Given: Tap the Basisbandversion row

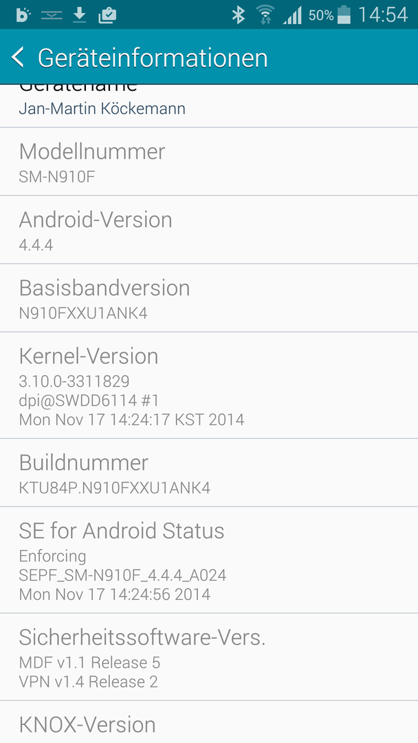Looking at the screenshot, I should 209,298.
